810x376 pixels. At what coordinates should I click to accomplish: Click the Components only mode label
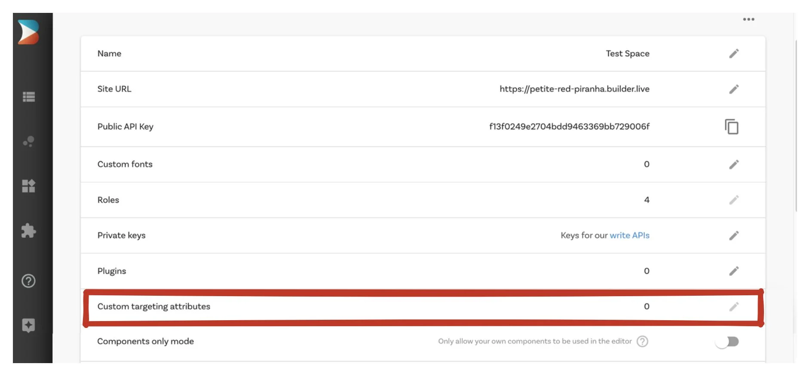145,341
